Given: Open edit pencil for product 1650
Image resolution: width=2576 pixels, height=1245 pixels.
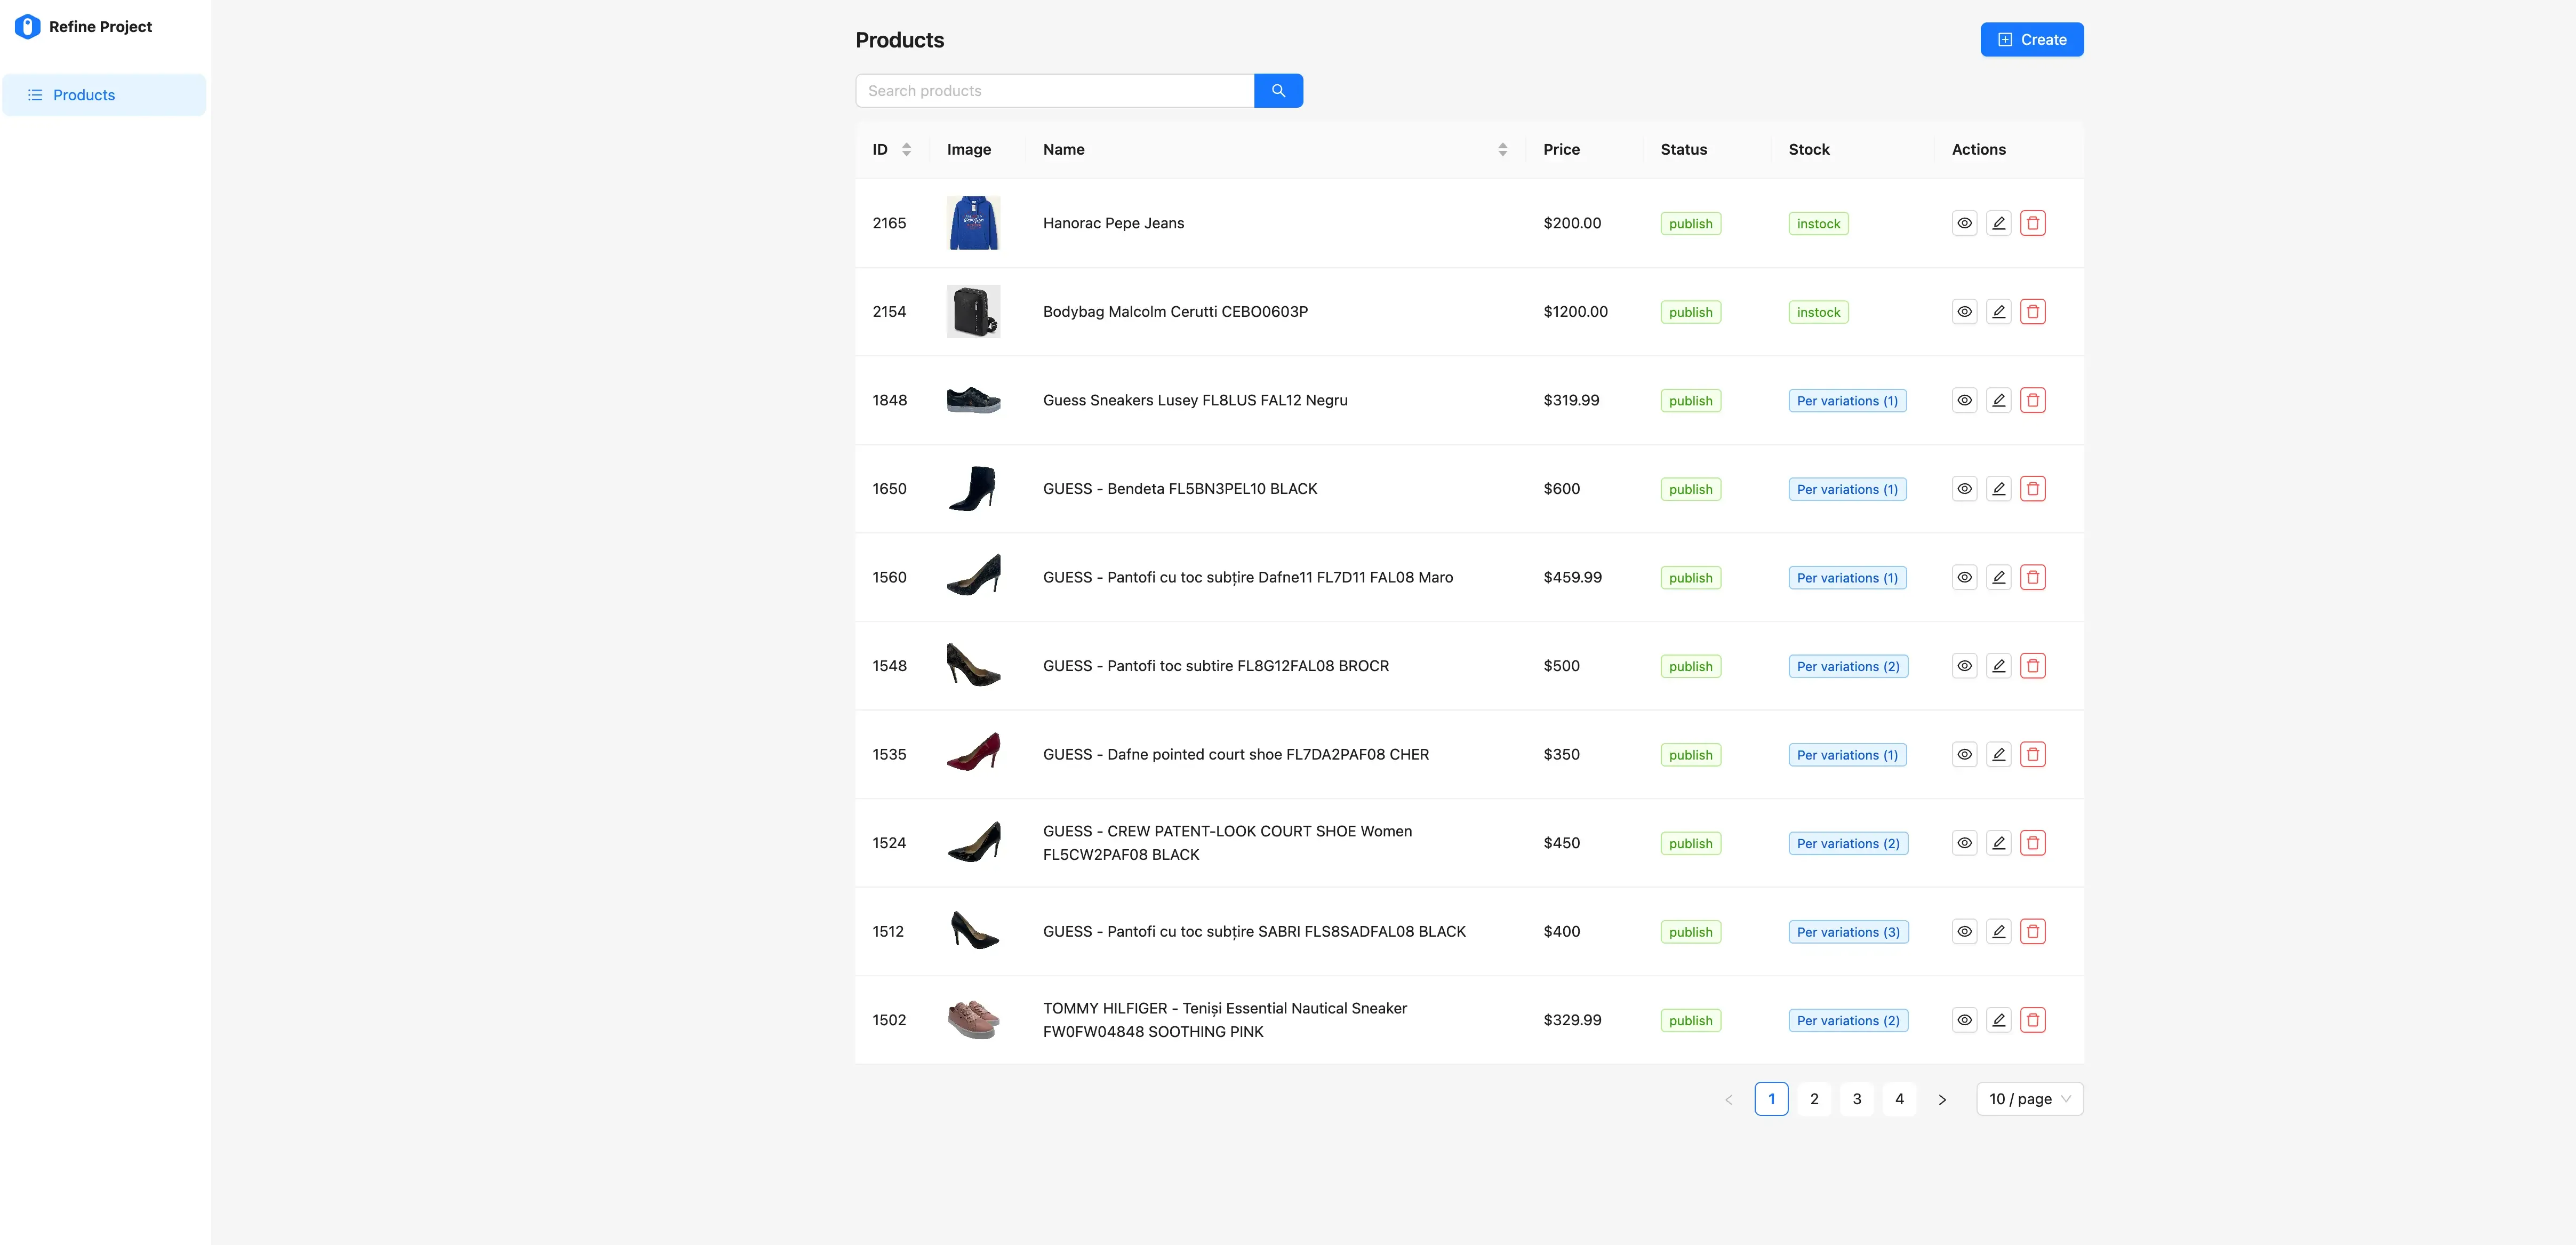Looking at the screenshot, I should [1998, 489].
